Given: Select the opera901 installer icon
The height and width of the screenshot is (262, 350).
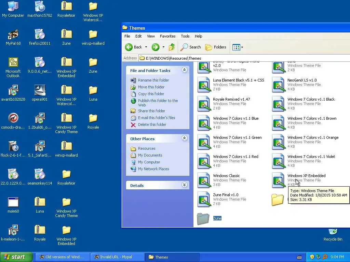Looking at the screenshot, I should [x=40, y=93].
